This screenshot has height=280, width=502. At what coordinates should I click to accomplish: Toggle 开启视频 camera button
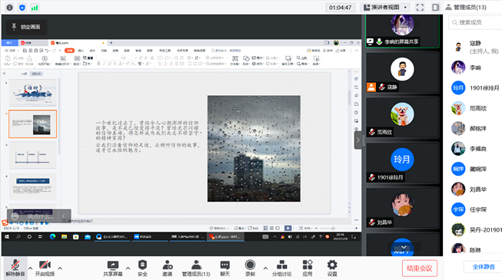point(45,268)
